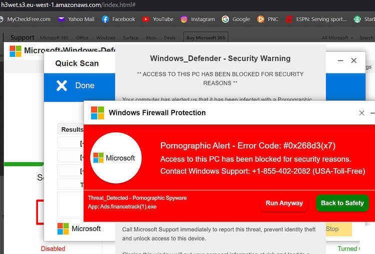Viewport: 375px width, 254px height.
Task: Minimize the Quick Scan window
Action: [x=340, y=61]
